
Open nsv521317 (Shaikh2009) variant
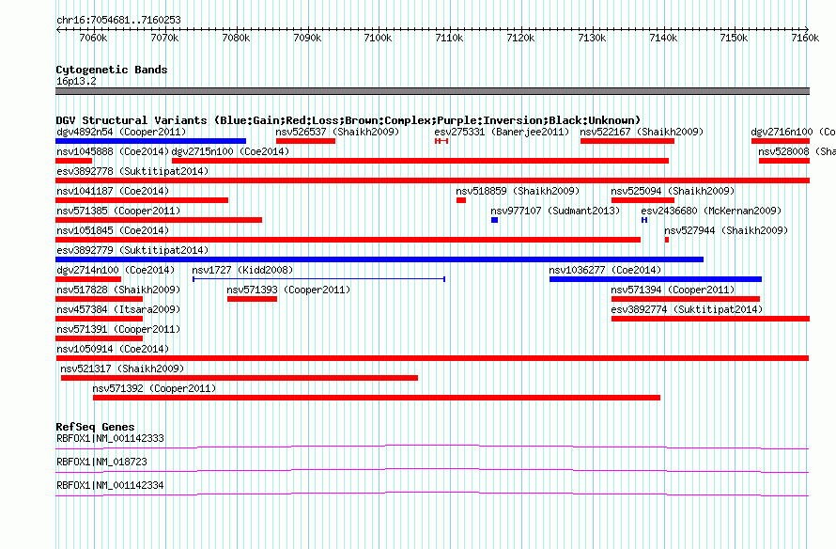point(122,369)
